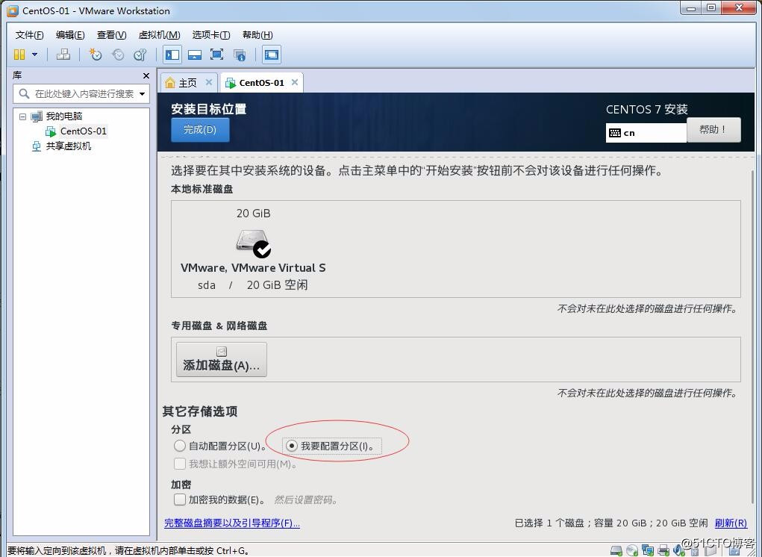Click the 'VMware, VMware Virtual S' disk name
The image size is (762, 557).
click(253, 268)
